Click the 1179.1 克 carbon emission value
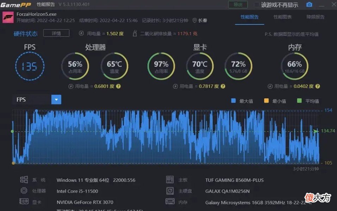 [187, 33]
